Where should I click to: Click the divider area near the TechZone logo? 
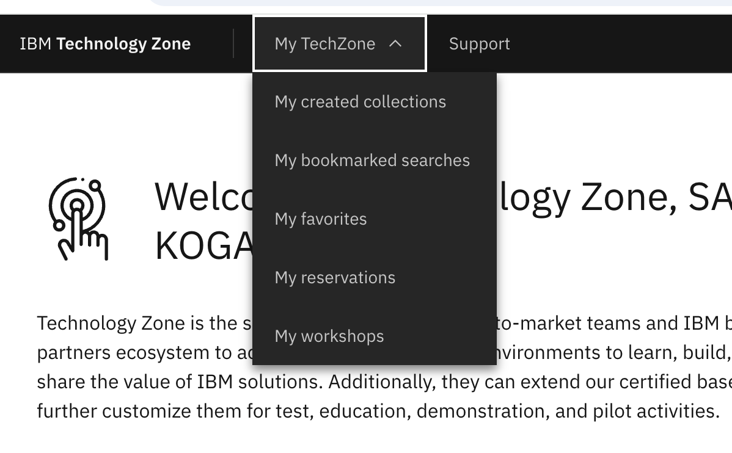(x=235, y=43)
